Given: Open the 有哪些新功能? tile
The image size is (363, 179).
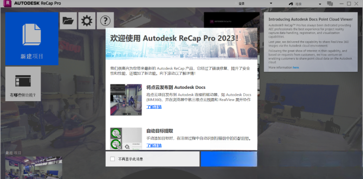Looking at the screenshot, I should point(23,84).
